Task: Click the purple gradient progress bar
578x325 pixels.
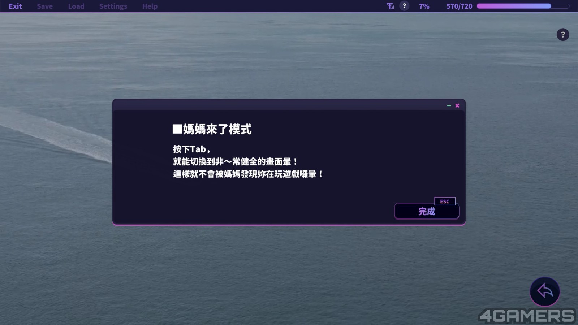Action: 522,6
